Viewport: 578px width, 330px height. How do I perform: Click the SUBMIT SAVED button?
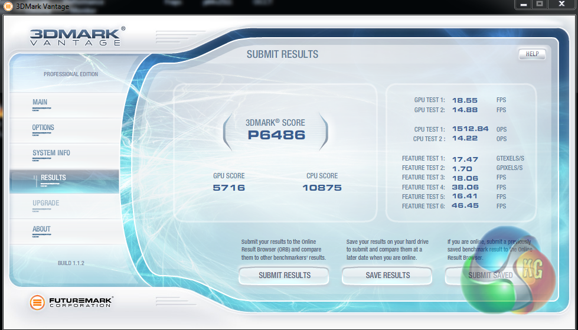[x=490, y=276]
